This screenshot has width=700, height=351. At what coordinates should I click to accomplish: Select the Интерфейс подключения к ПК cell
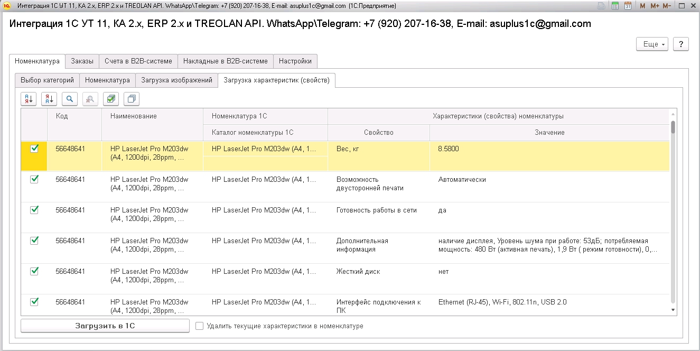pos(379,306)
